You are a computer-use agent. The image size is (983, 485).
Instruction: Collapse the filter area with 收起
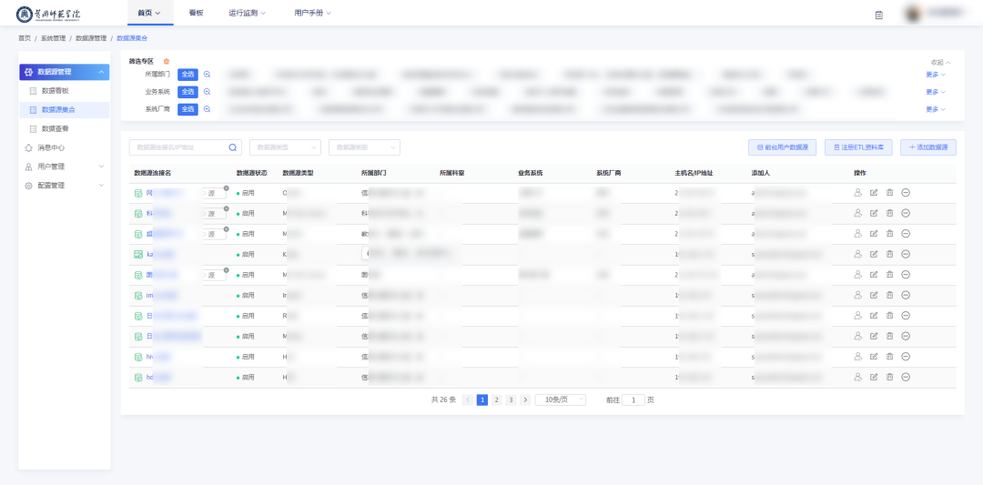click(x=939, y=62)
